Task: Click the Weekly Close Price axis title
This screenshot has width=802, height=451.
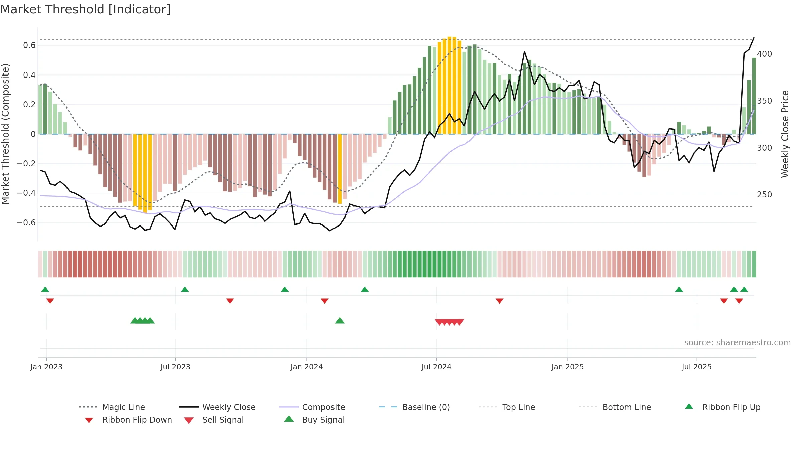Action: tap(785, 134)
